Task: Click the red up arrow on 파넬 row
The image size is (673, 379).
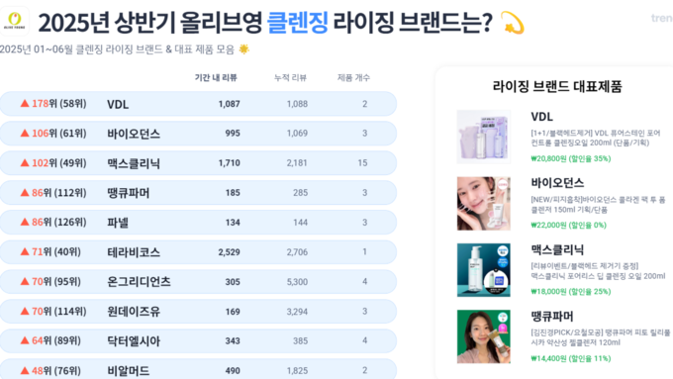Action: pyautogui.click(x=25, y=222)
